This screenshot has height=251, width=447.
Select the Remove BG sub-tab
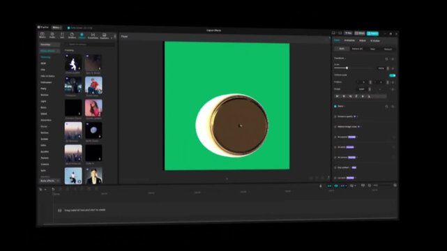(357, 49)
